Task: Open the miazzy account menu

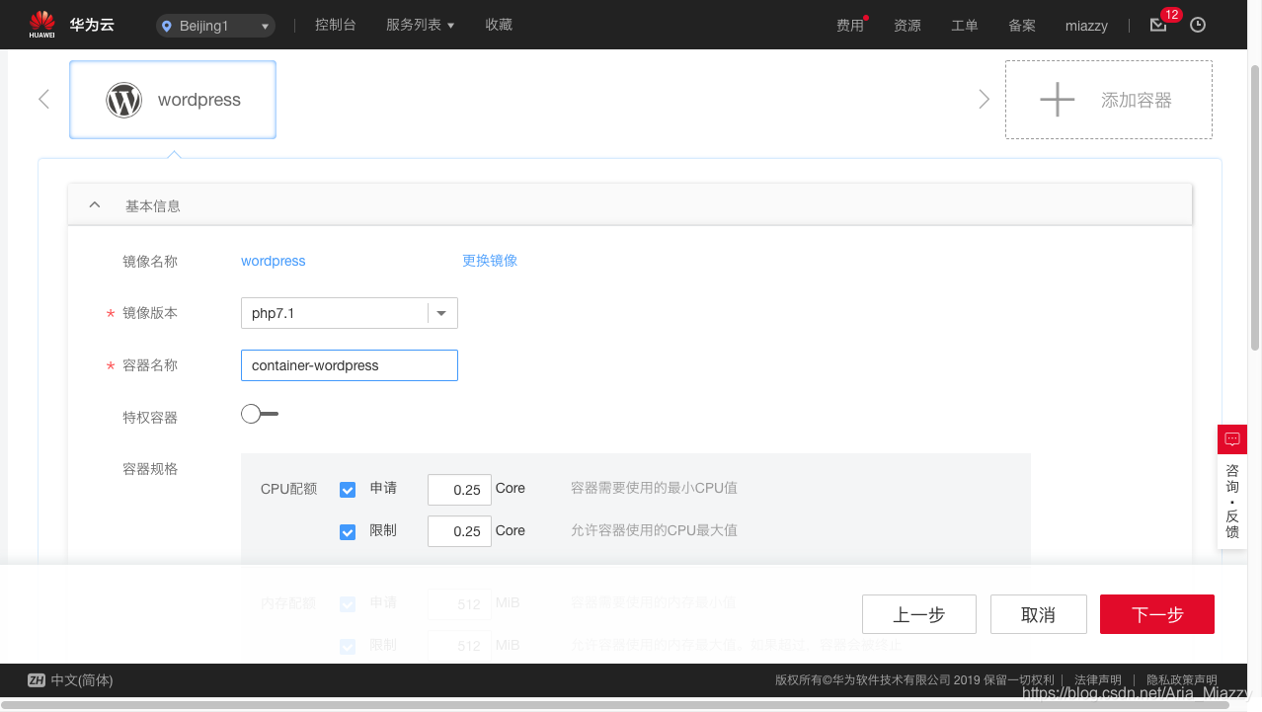Action: [1086, 26]
